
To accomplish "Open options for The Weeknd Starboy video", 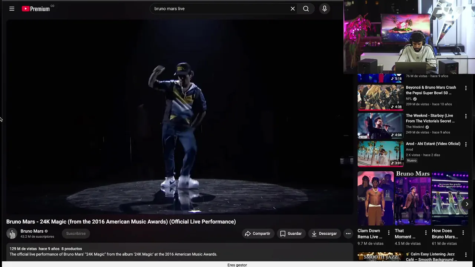I will tap(466, 116).
